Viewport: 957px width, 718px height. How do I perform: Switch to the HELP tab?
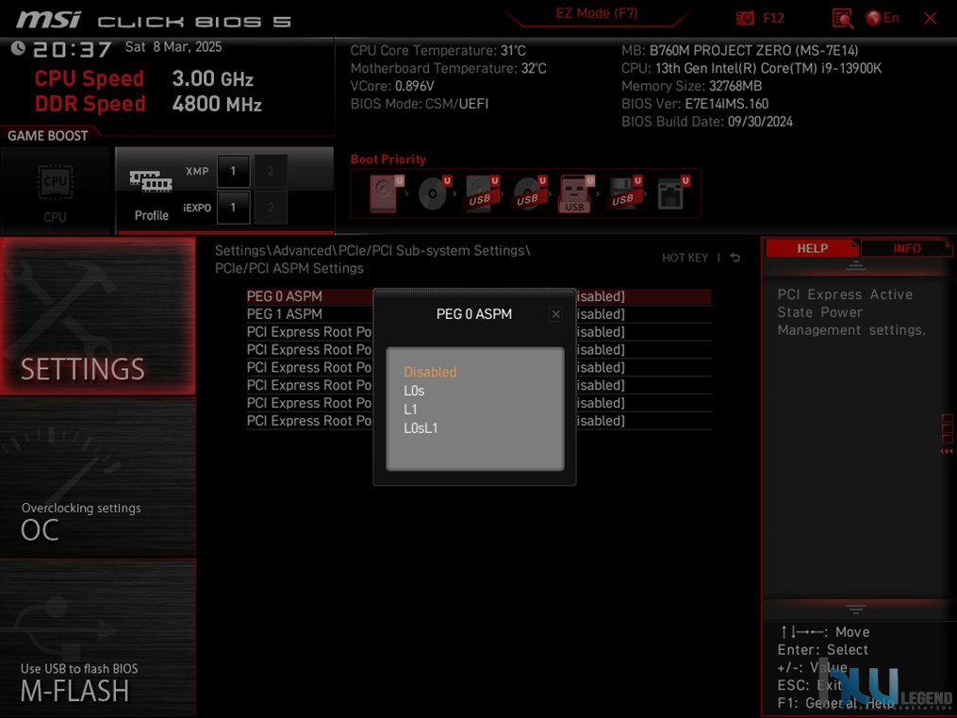(x=812, y=248)
